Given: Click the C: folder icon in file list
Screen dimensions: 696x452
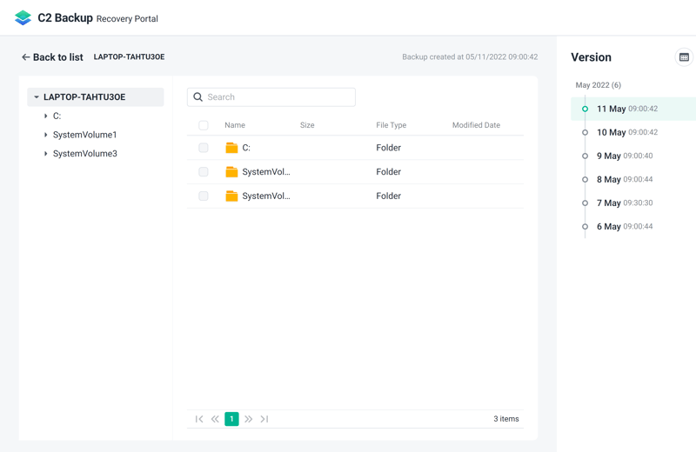Looking at the screenshot, I should (231, 148).
